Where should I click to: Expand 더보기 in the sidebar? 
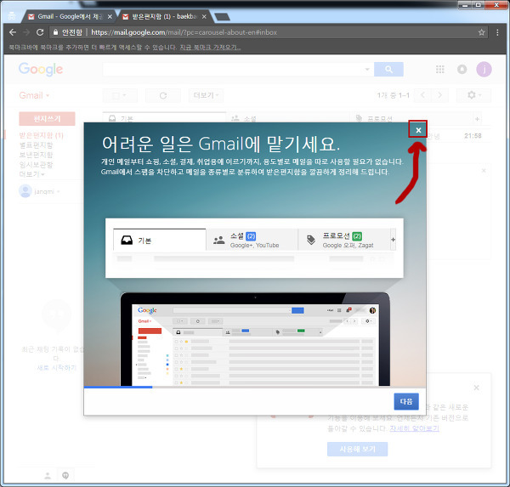point(31,174)
